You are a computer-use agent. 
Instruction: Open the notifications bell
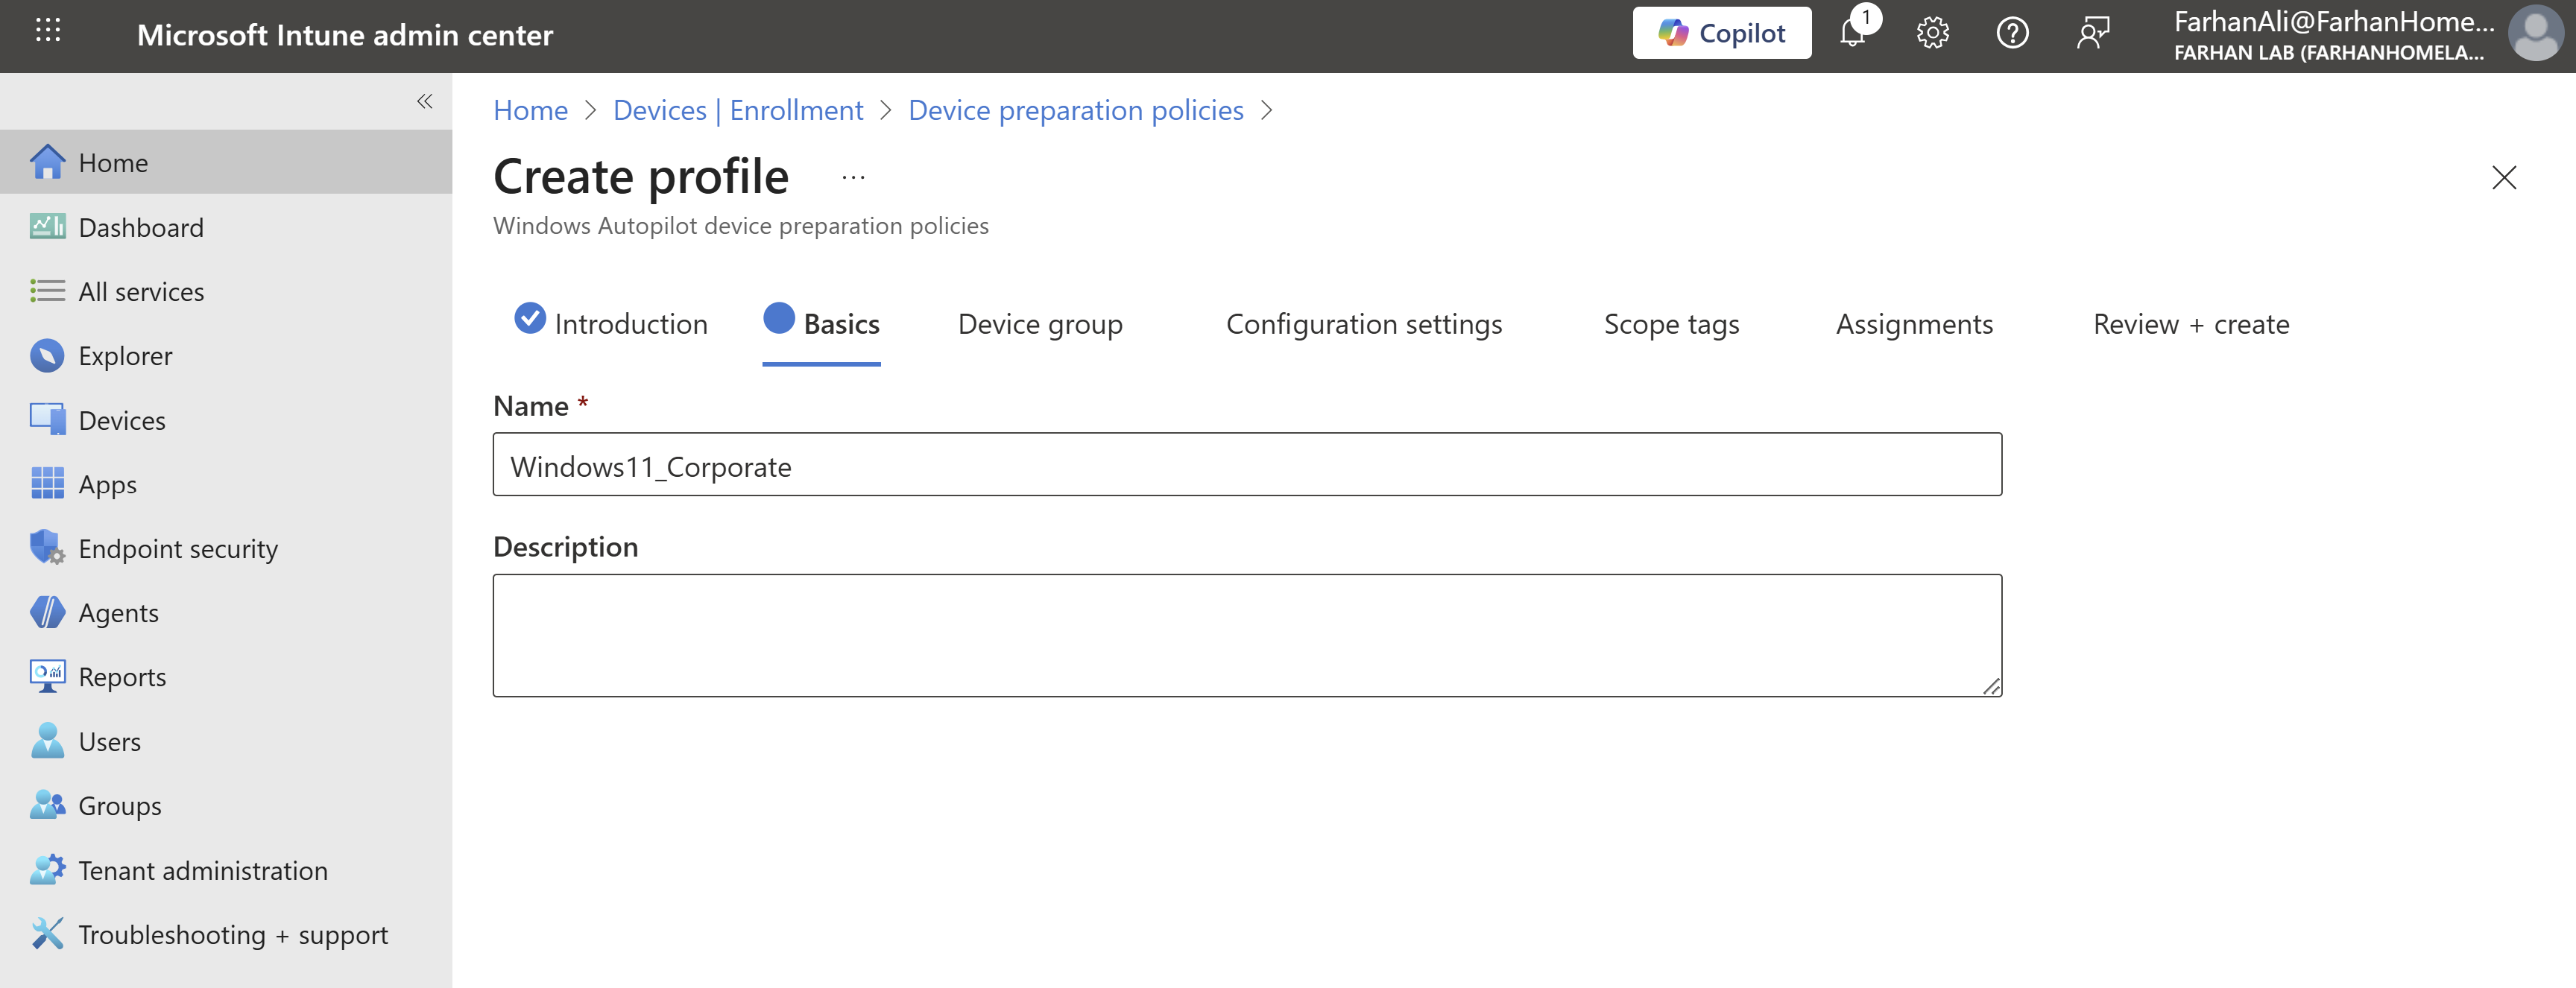1852,34
